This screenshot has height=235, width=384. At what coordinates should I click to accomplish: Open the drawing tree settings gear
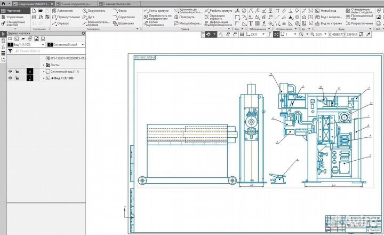coord(84,33)
